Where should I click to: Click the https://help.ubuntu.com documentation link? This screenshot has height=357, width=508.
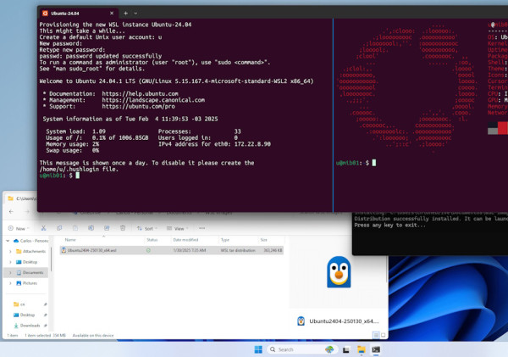coord(140,94)
